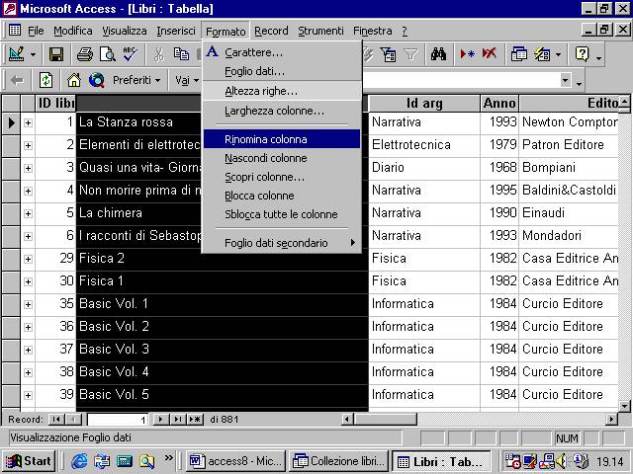This screenshot has width=633, height=474.
Task: Expand the subdatasheet for La Stanza rossa
Action: pyautogui.click(x=28, y=122)
